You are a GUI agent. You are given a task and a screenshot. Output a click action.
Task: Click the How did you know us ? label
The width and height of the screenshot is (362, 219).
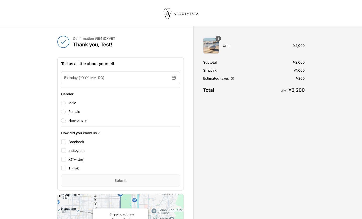pyautogui.click(x=80, y=133)
